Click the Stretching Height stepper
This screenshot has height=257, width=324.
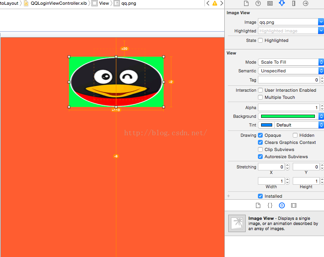click(322, 181)
